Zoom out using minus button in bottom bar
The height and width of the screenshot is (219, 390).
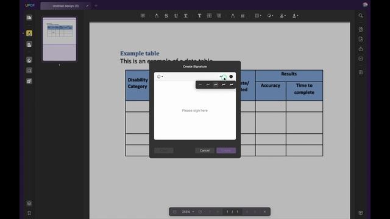coord(175,212)
